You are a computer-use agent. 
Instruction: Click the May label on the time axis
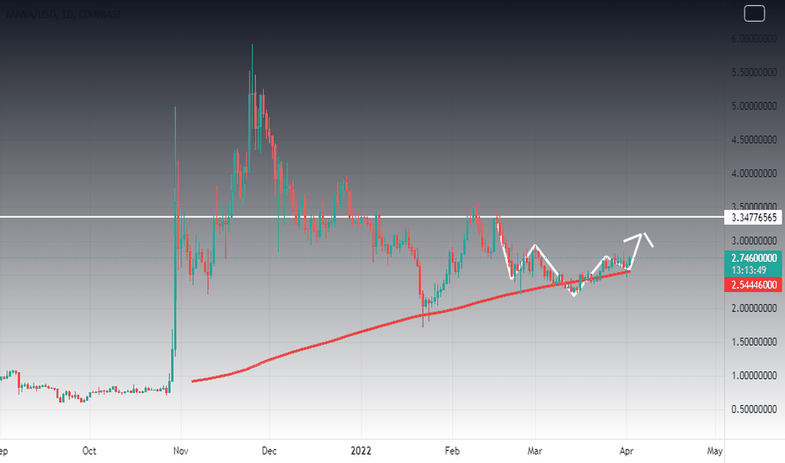(714, 451)
